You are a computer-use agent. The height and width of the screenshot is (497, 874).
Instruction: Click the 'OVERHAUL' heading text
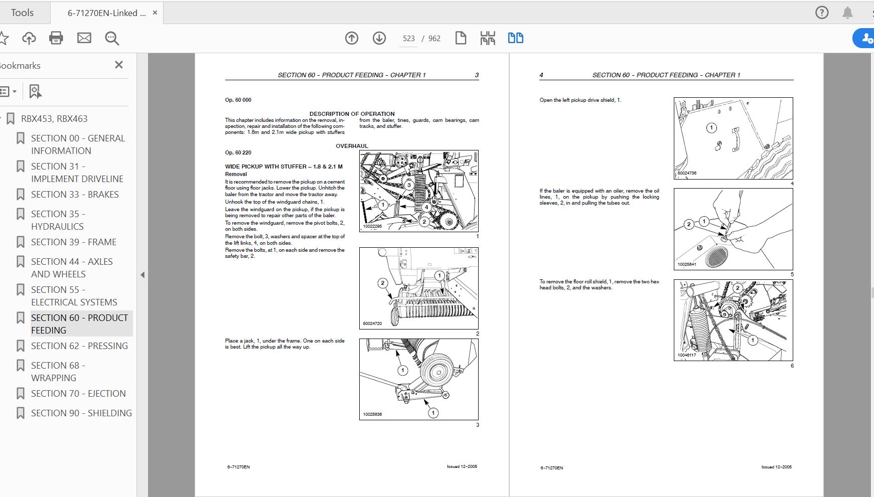(352, 146)
